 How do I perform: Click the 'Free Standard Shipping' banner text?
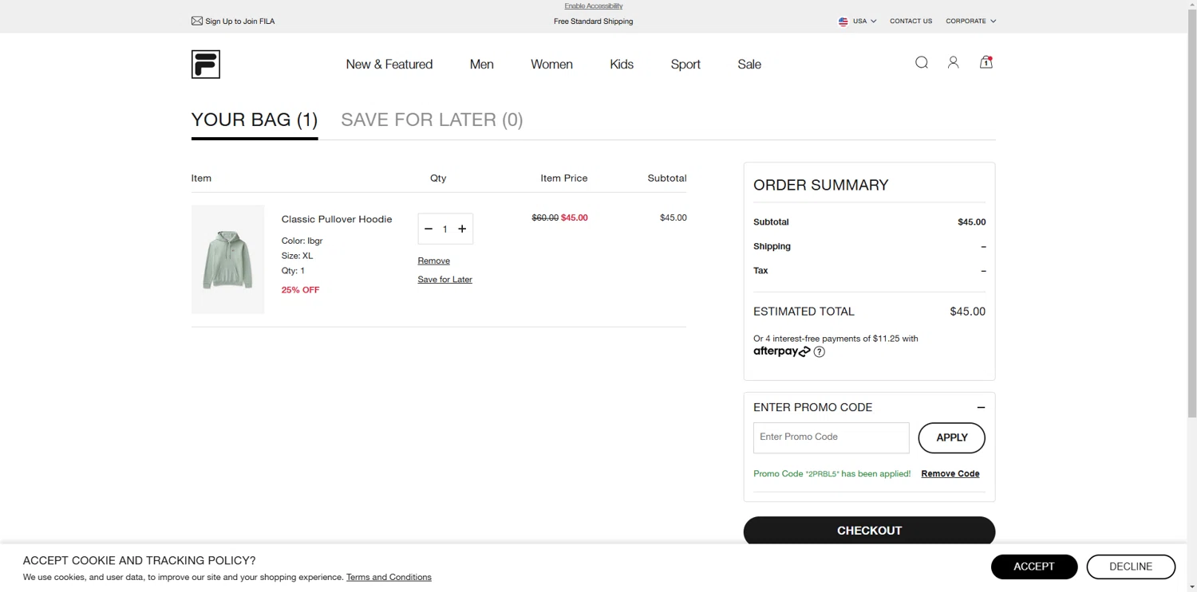(x=594, y=22)
